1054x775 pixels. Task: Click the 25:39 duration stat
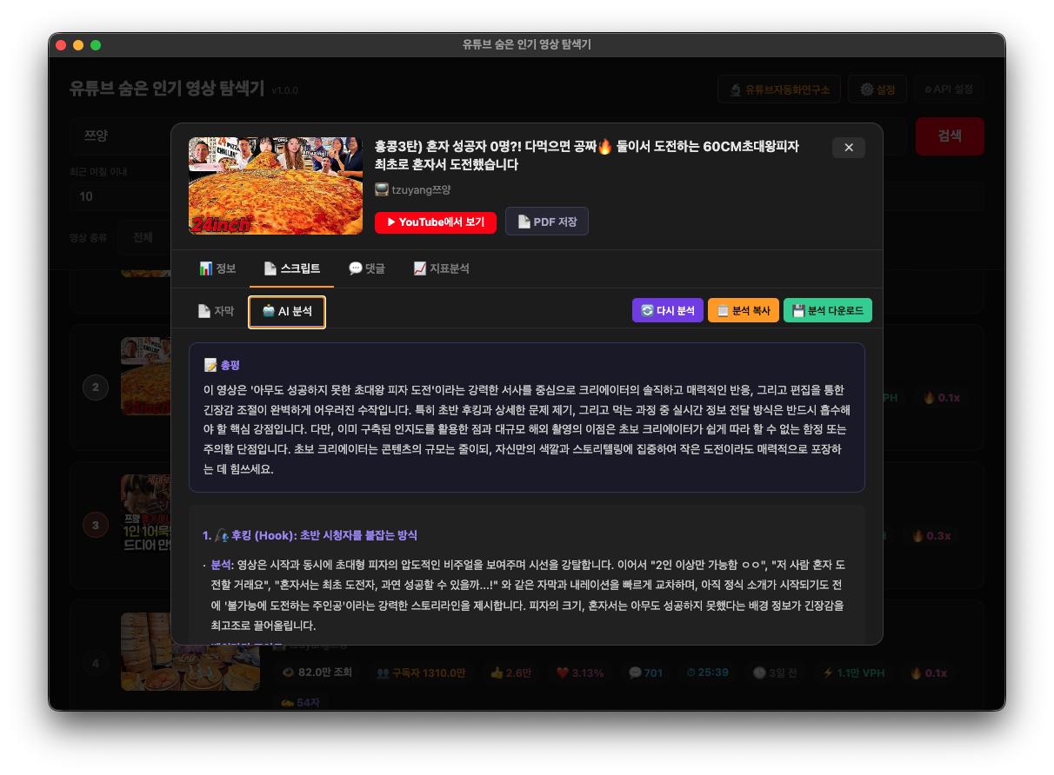coord(707,672)
